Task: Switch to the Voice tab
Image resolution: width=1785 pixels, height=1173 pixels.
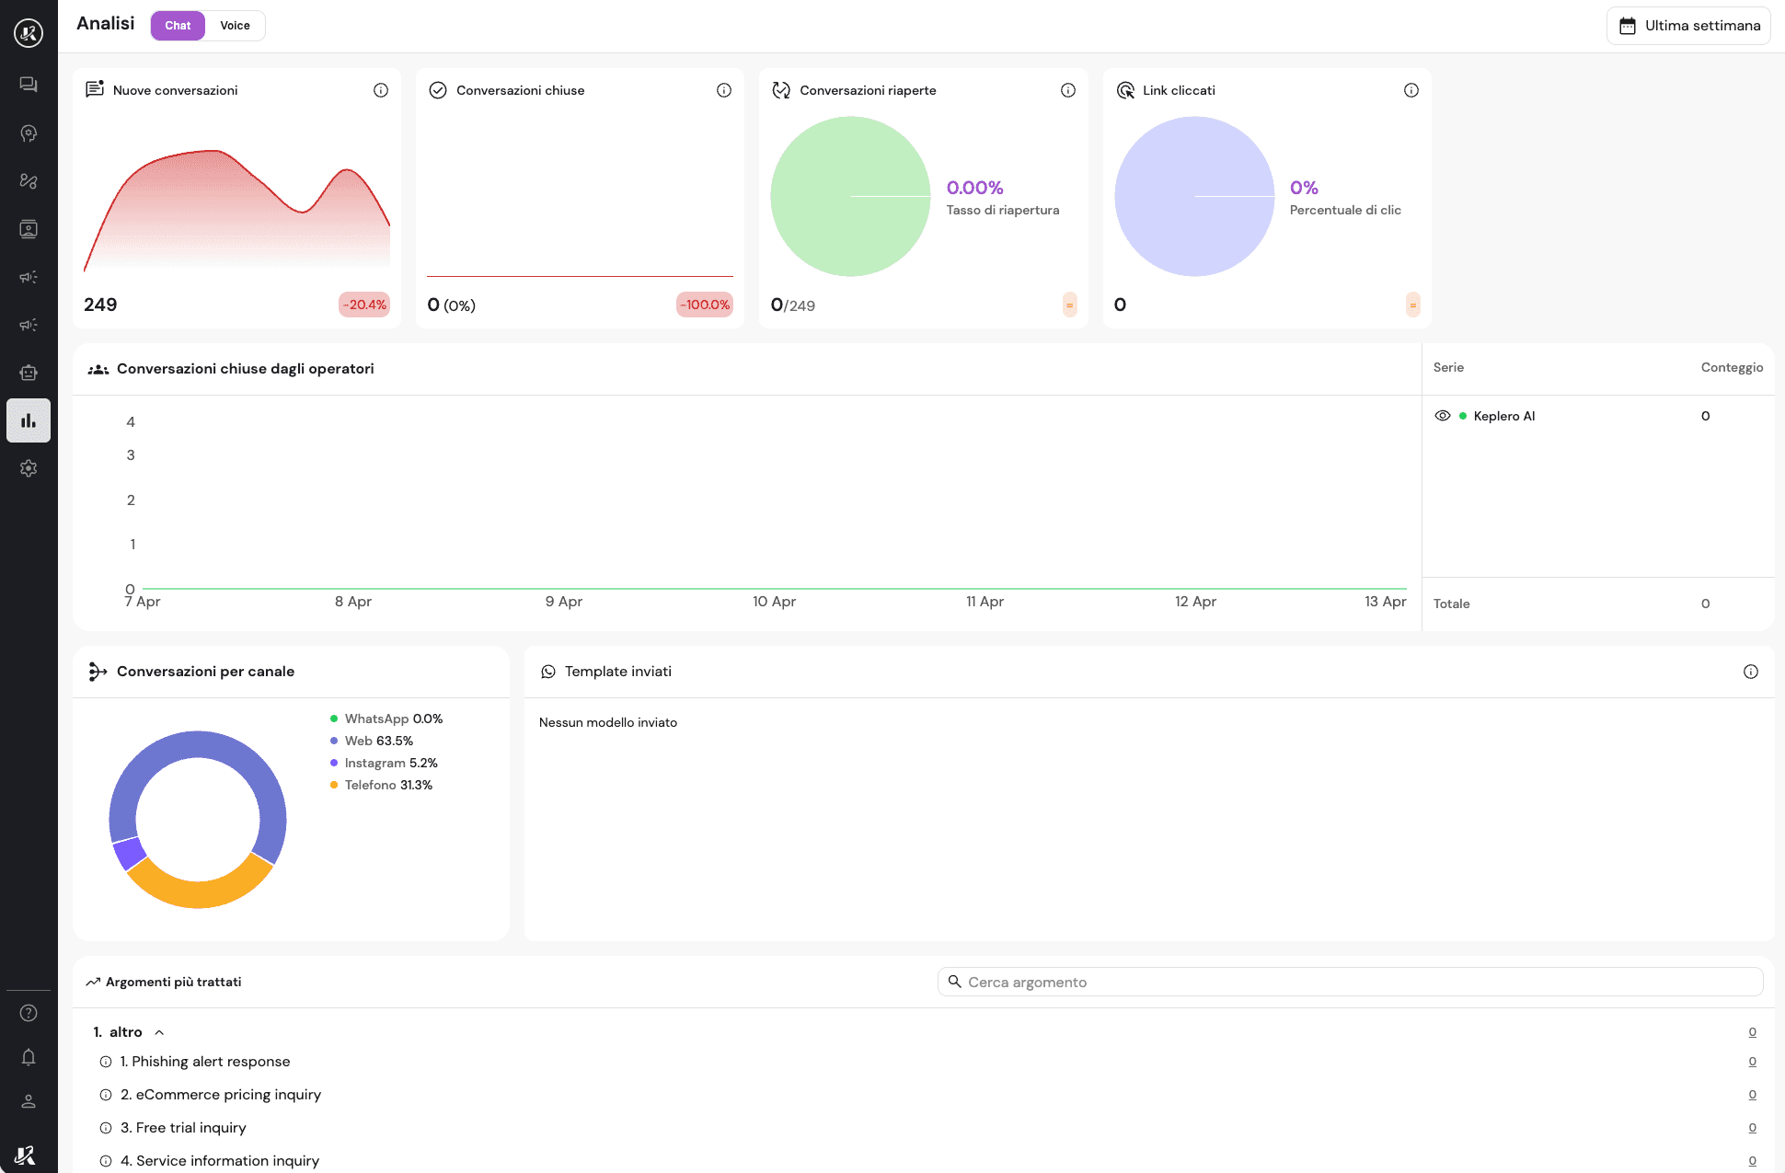Action: pos(235,26)
